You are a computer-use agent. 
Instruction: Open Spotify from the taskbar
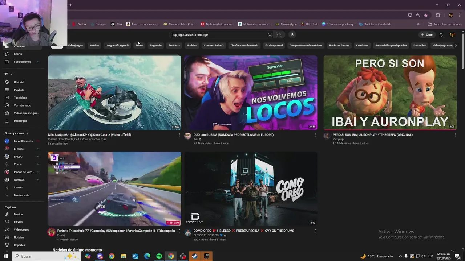[159, 256]
